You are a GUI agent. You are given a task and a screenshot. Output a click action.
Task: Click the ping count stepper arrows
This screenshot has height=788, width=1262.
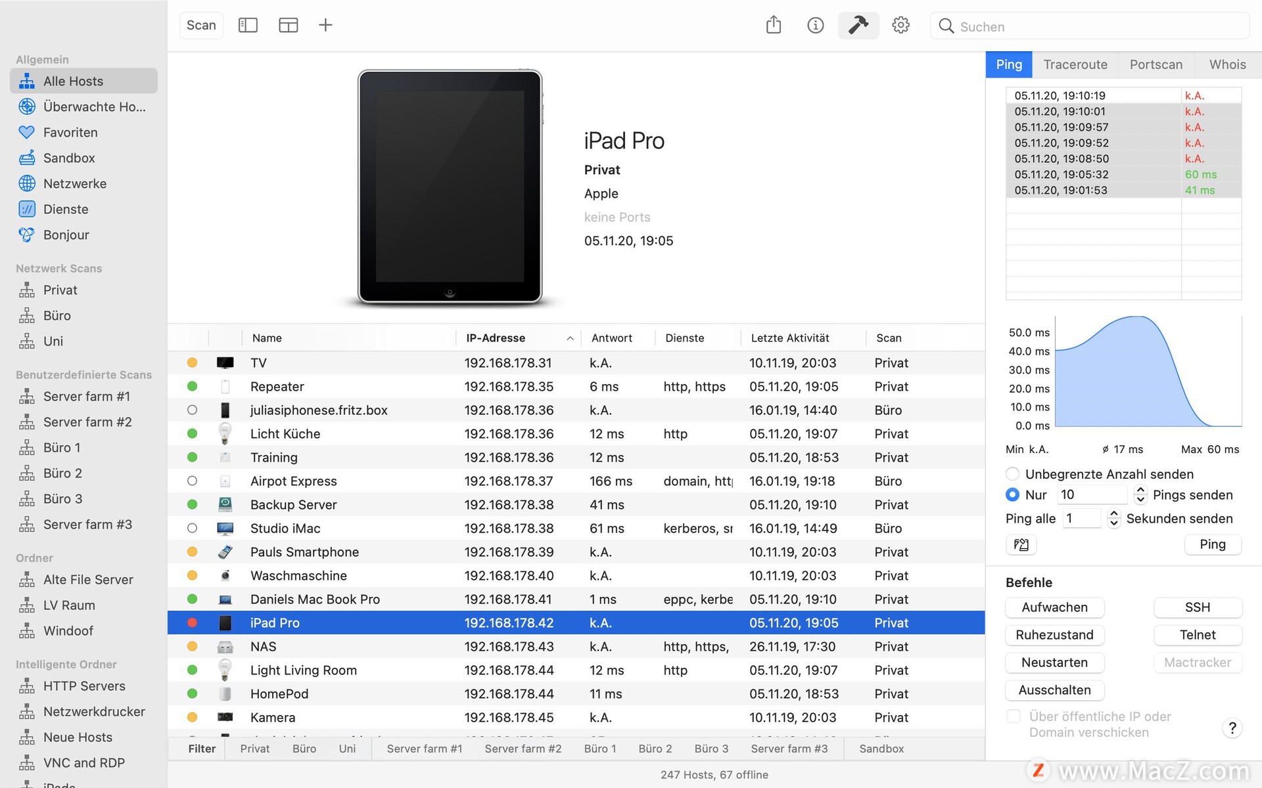tap(1140, 494)
